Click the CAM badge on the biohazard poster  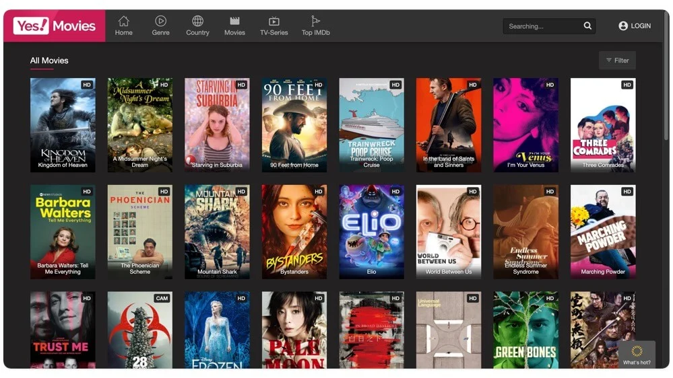(162, 298)
